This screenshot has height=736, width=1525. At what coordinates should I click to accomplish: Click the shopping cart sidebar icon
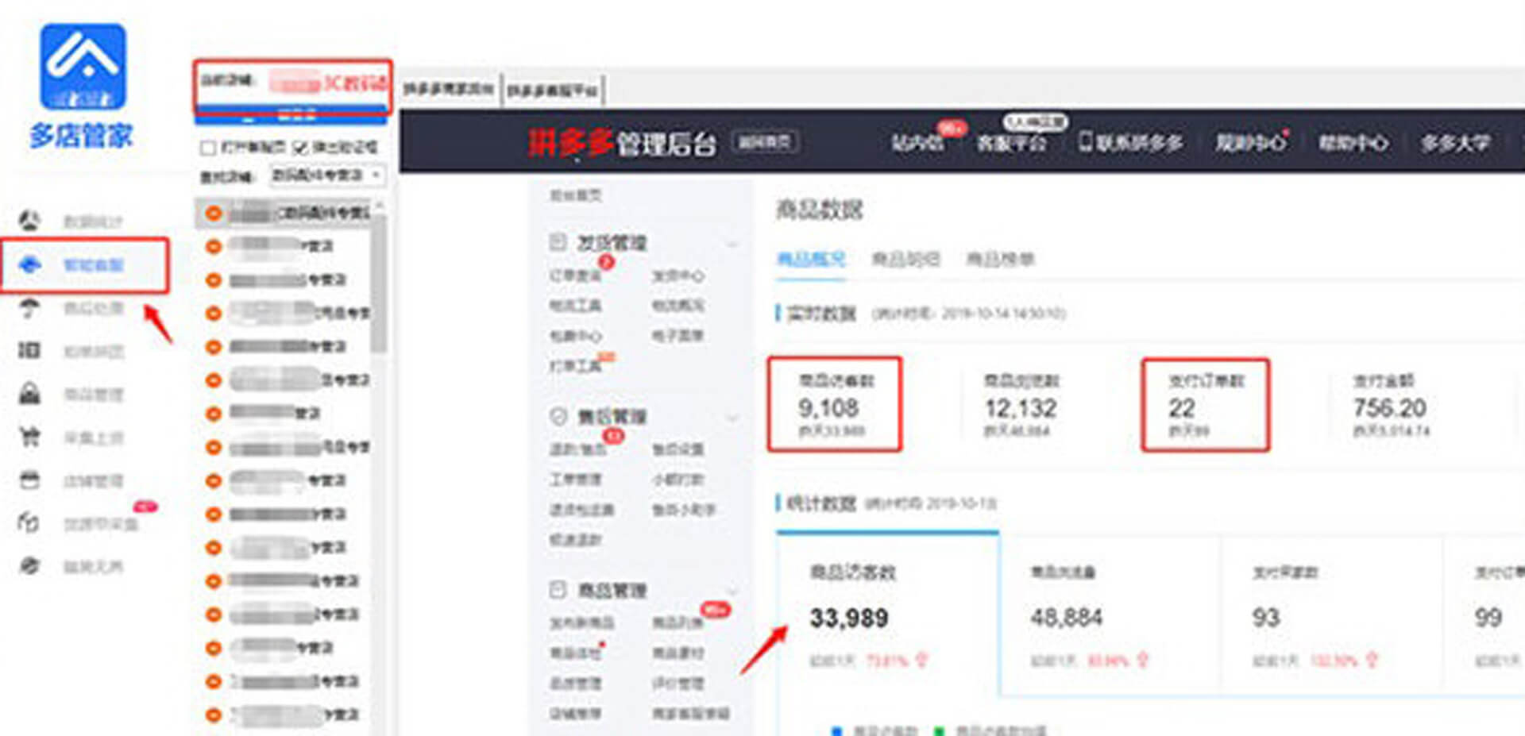tap(30, 437)
